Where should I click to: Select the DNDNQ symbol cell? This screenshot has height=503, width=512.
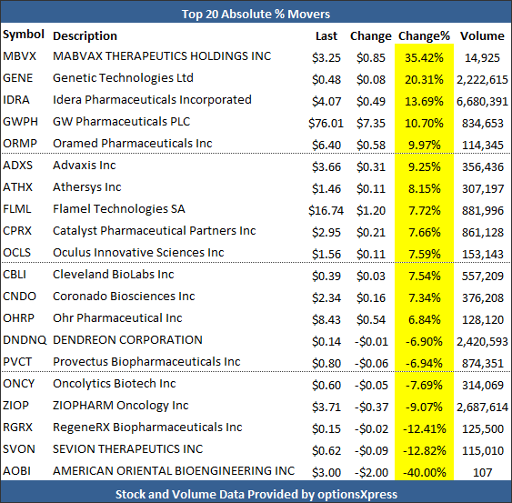pos(25,340)
